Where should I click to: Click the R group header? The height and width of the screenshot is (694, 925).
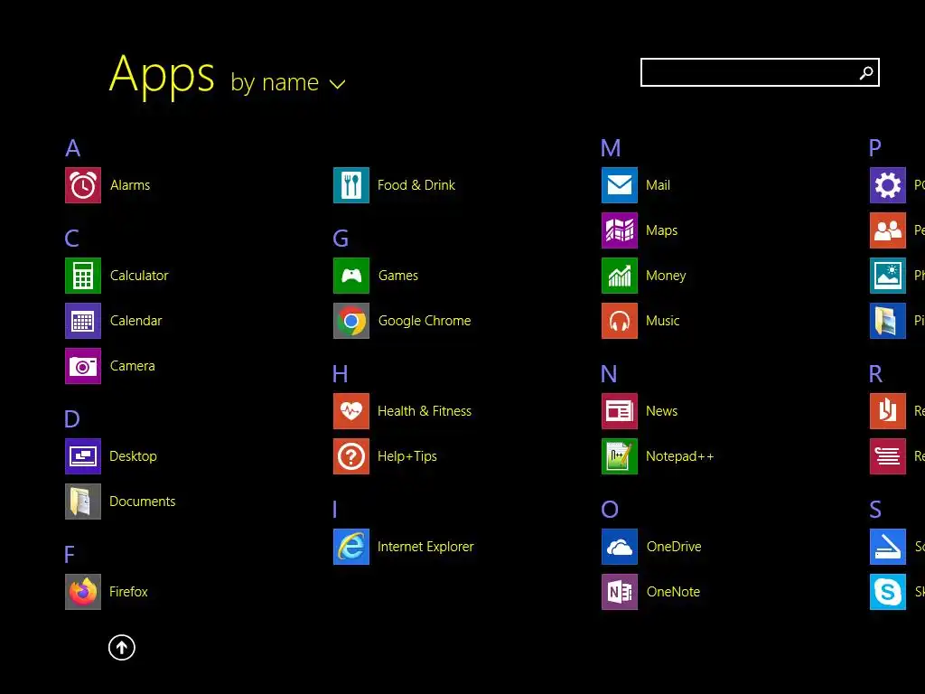(x=876, y=374)
